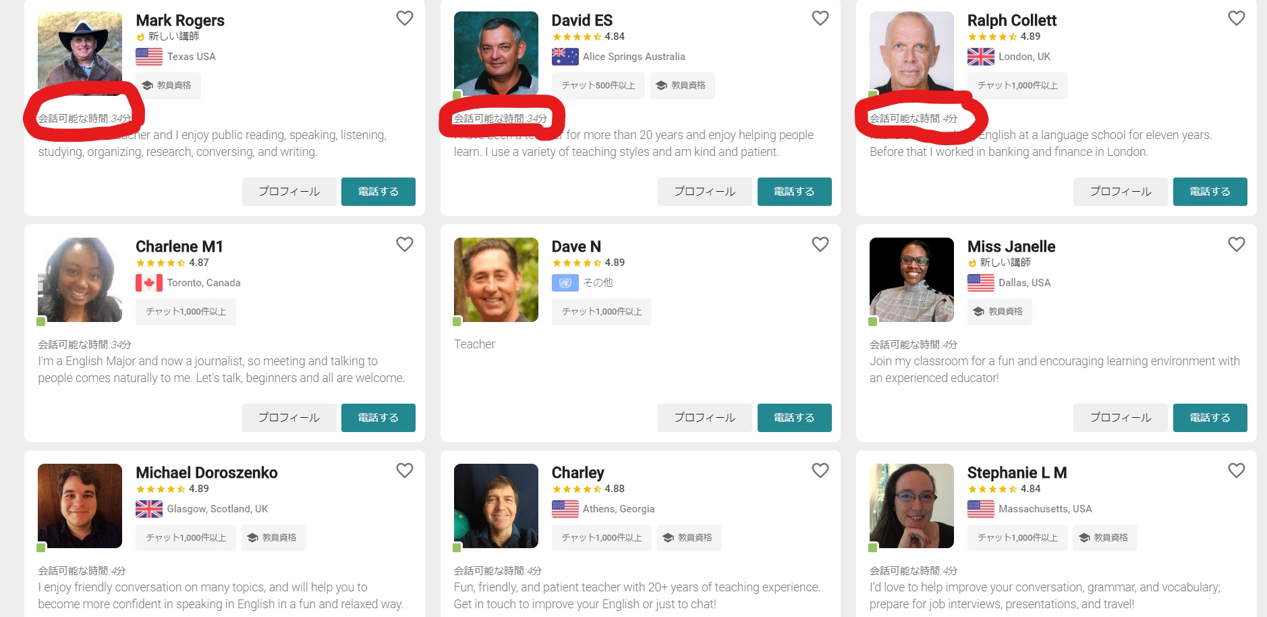Open Mark Rogers' プロフィール button
The width and height of the screenshot is (1267, 617).
click(x=289, y=192)
